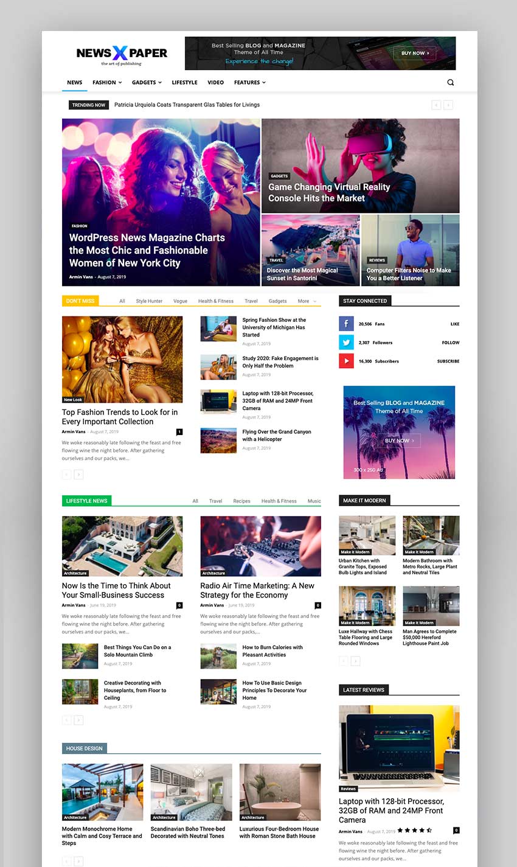Image resolution: width=517 pixels, height=867 pixels.
Task: Show the previous trending headline arrow
Action: coord(436,105)
